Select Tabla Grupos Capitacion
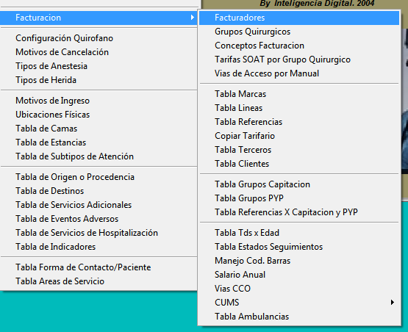Screen dimensions: 408x332 [299, 184]
